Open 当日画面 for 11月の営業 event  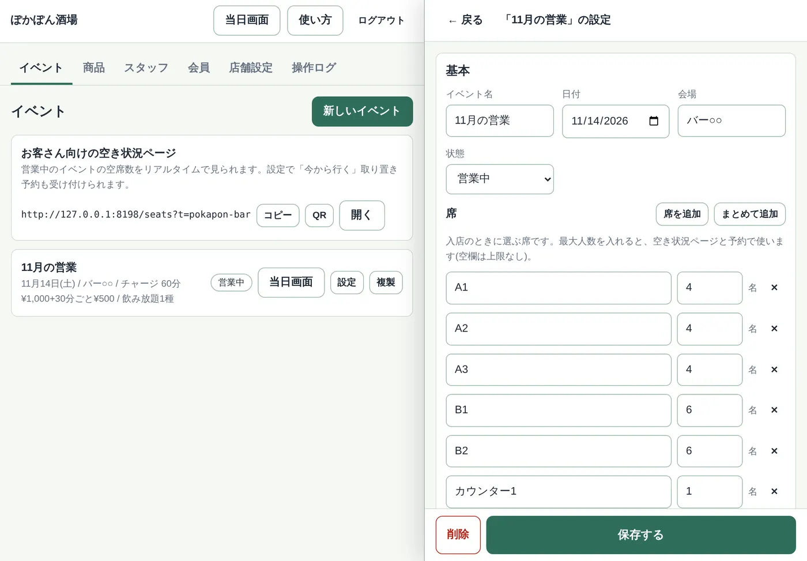(291, 283)
